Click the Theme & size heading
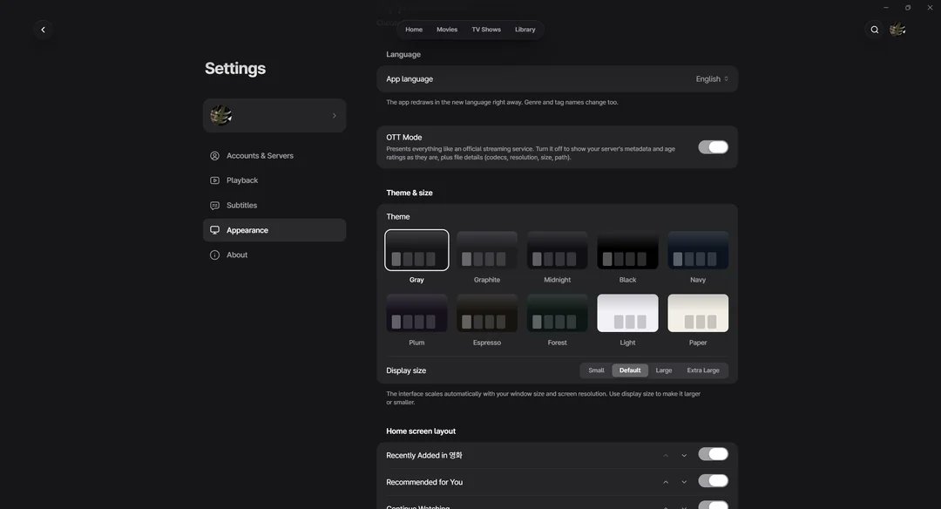The height and width of the screenshot is (509, 941). (410, 193)
